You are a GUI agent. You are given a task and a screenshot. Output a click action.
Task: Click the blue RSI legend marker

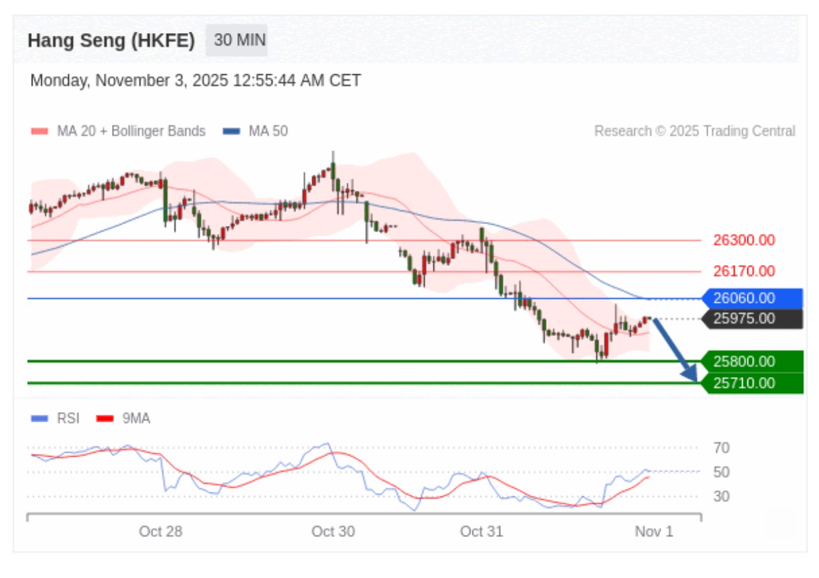(x=39, y=418)
